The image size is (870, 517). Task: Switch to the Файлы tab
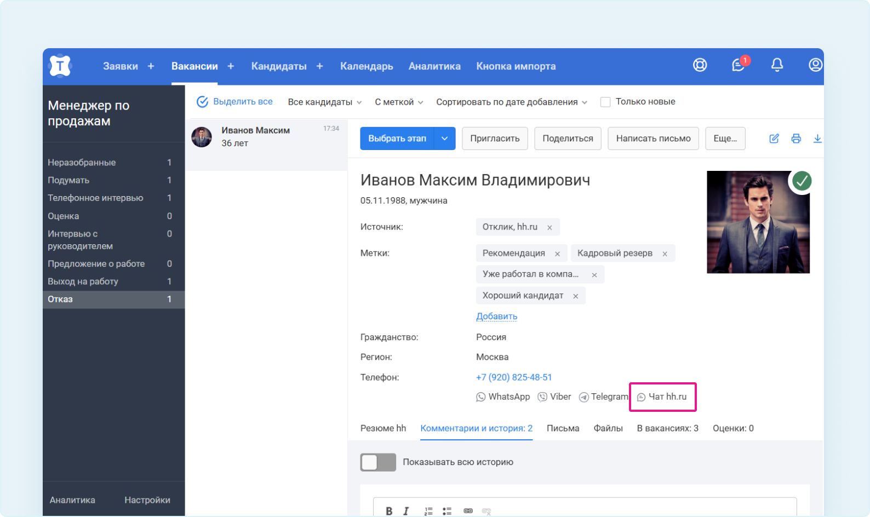tap(608, 428)
